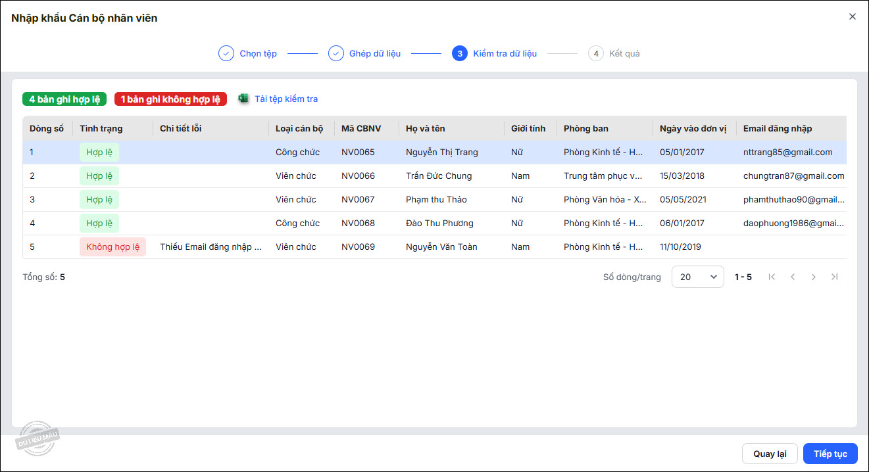Screen dimensions: 869x472
Task: Open the rows per page dropdown
Action: (x=697, y=277)
